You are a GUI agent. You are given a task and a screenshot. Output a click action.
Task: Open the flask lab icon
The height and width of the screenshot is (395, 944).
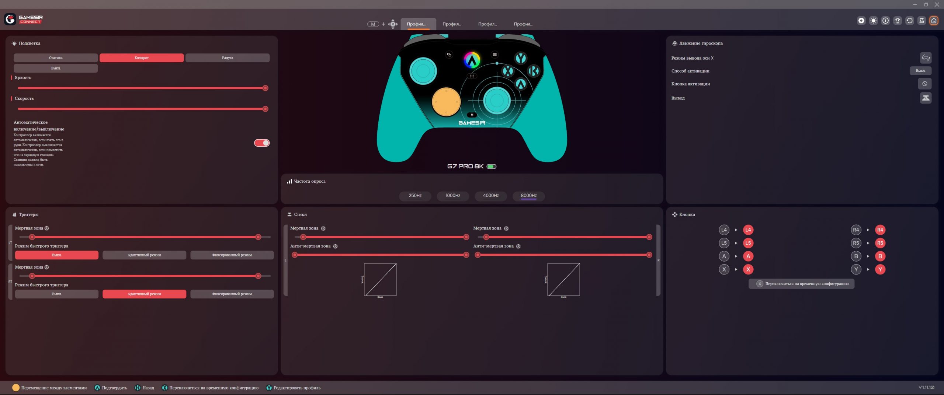[x=922, y=21]
